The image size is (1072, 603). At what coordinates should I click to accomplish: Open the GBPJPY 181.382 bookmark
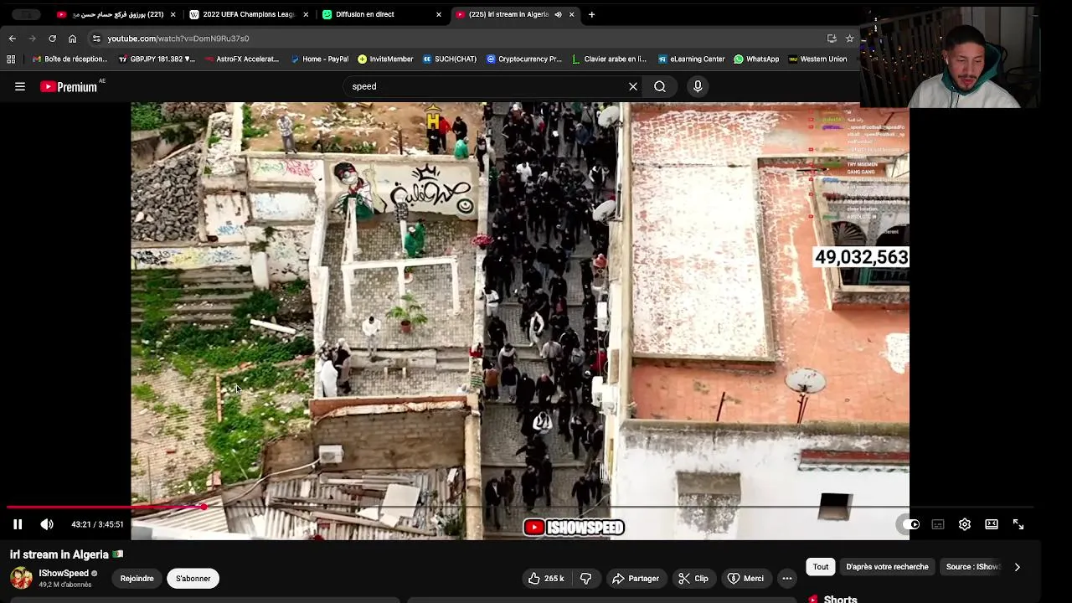coord(157,59)
